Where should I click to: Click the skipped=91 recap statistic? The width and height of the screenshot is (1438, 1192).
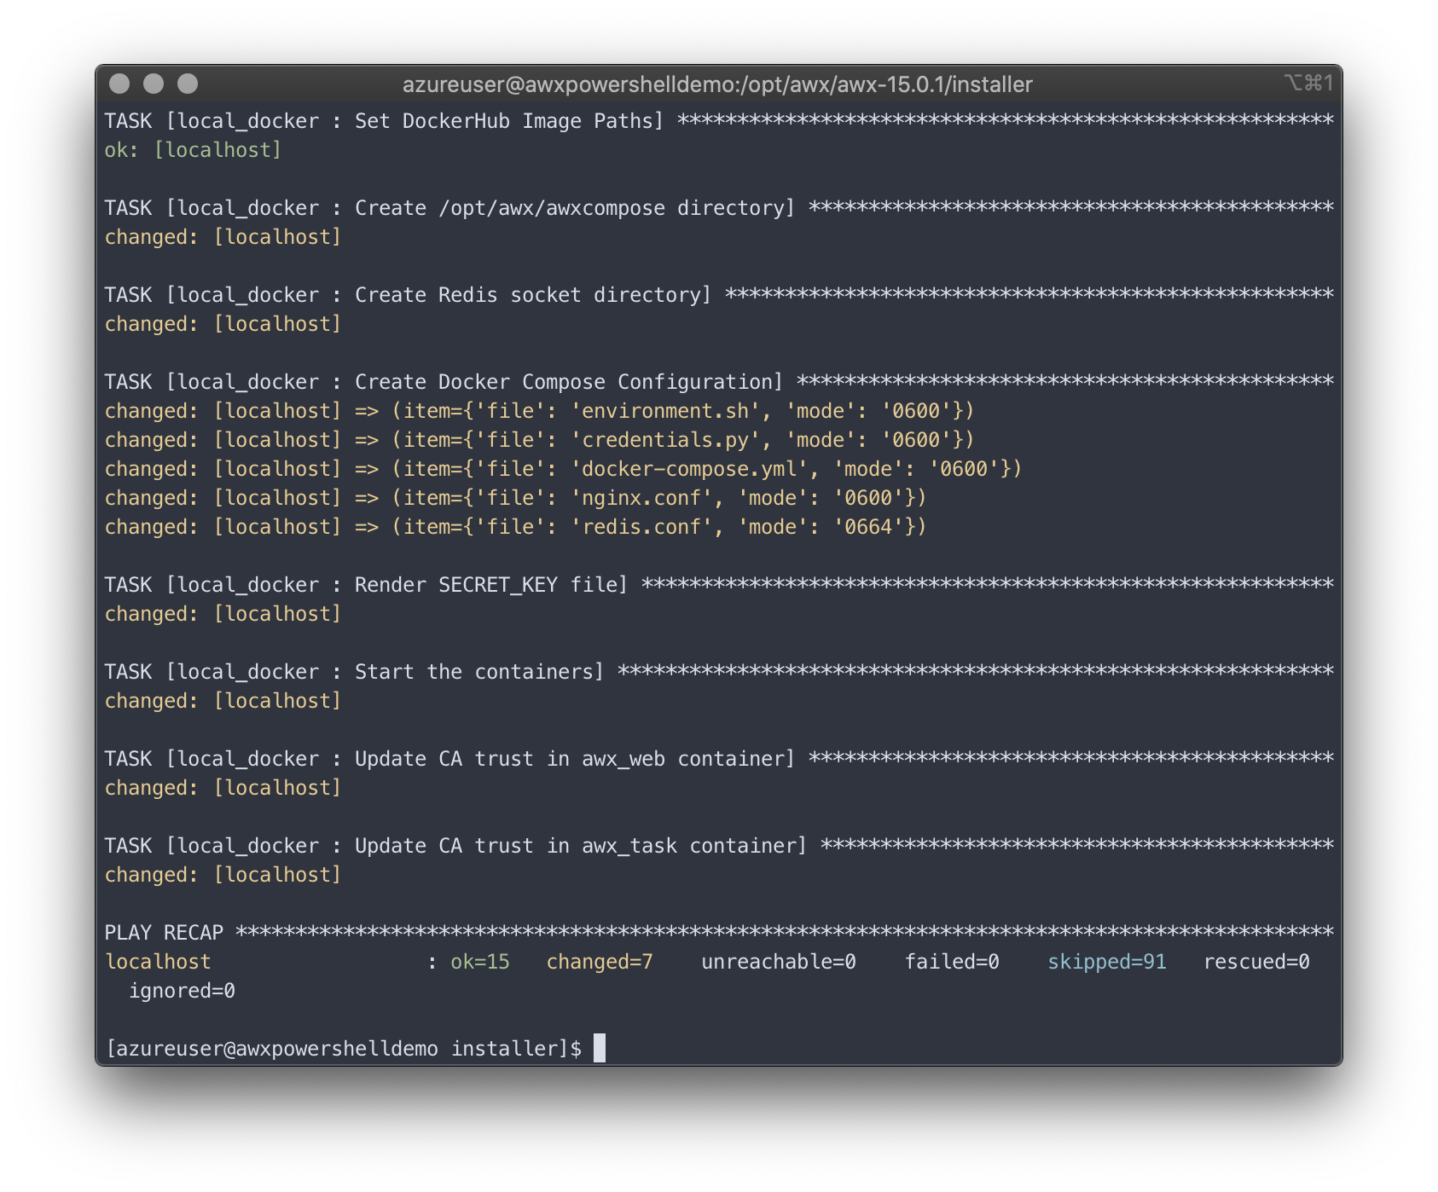(1106, 961)
